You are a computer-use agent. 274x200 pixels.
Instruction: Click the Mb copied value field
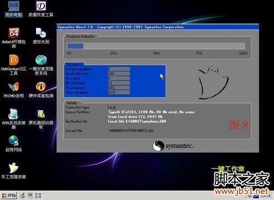click(x=119, y=78)
